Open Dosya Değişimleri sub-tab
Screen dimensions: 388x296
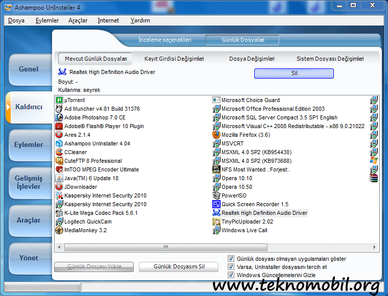click(x=252, y=59)
